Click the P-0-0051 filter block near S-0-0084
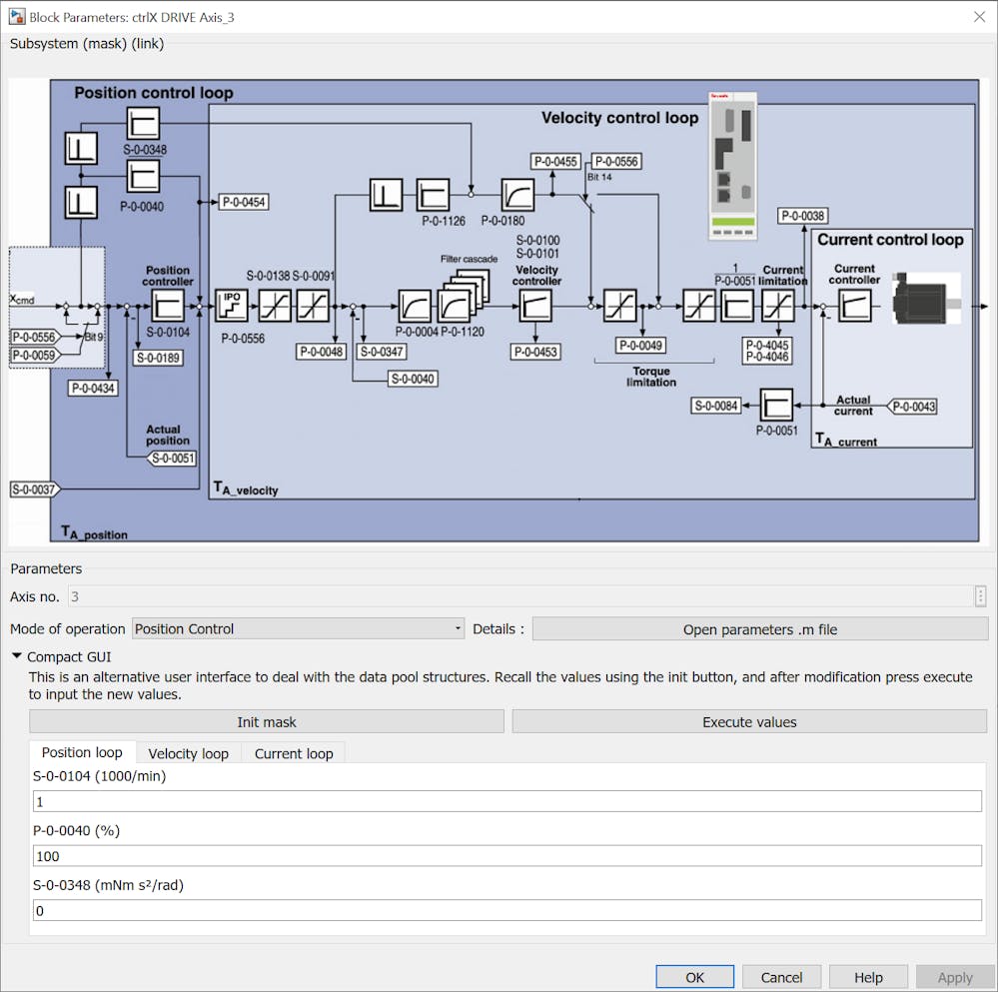This screenshot has height=992, width=998. coord(776,405)
